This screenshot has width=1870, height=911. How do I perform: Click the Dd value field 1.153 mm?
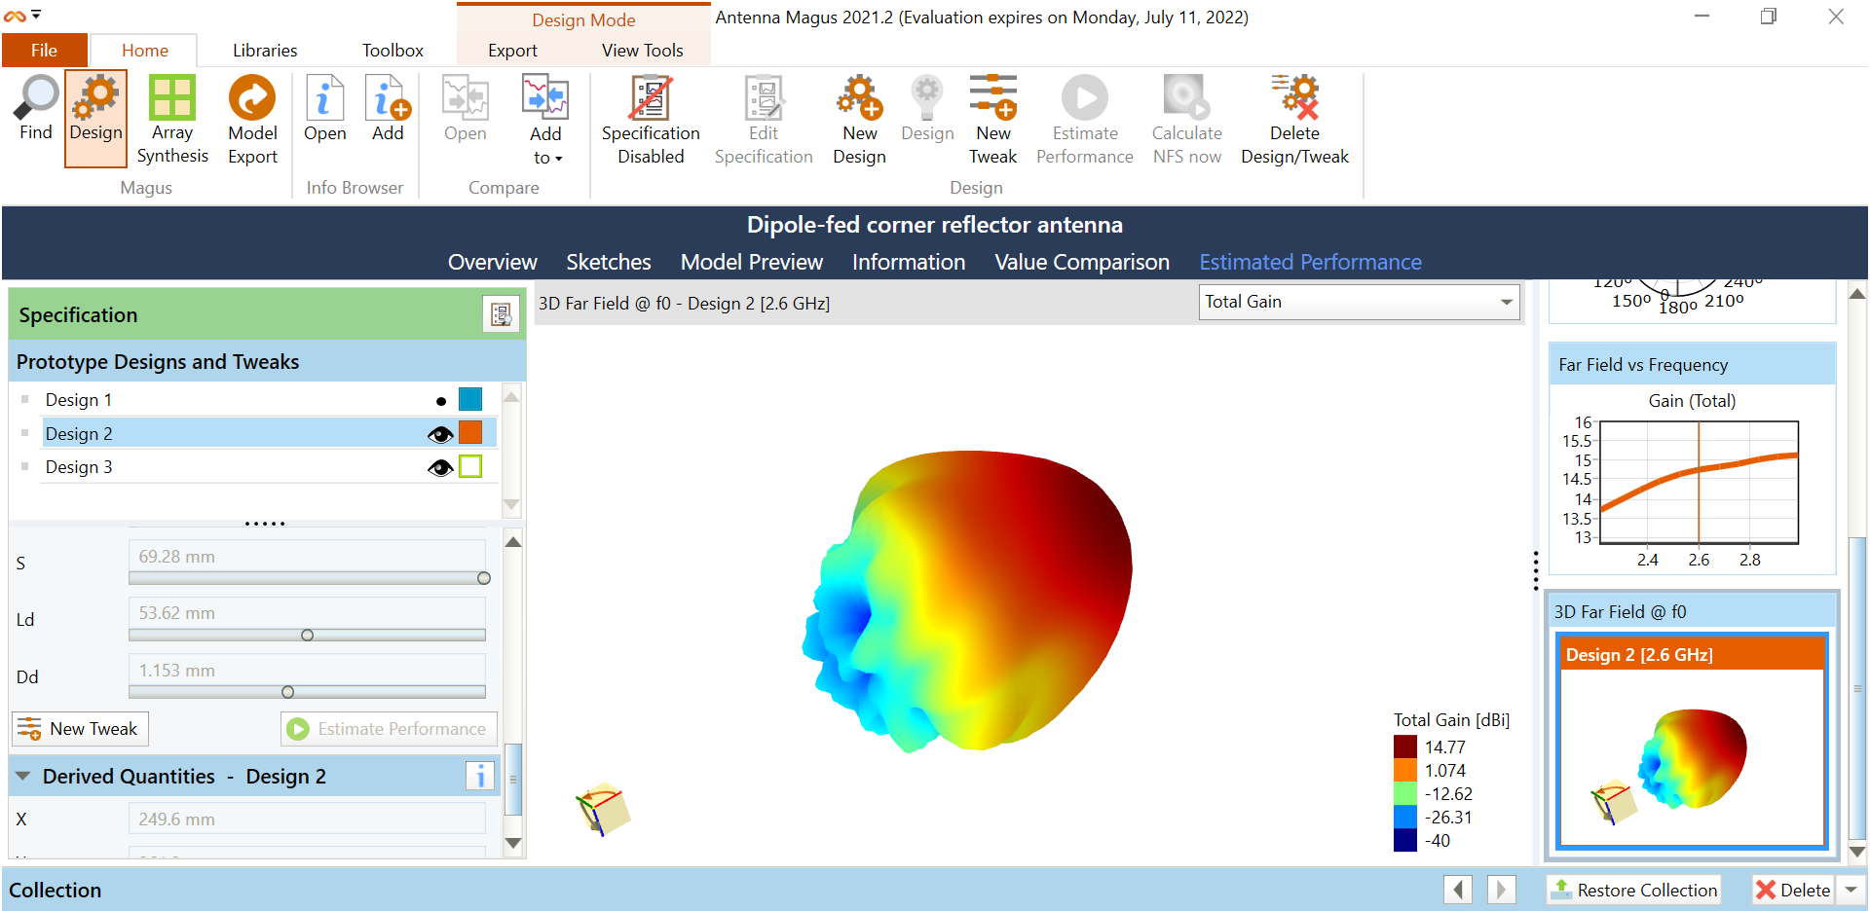[x=307, y=670]
